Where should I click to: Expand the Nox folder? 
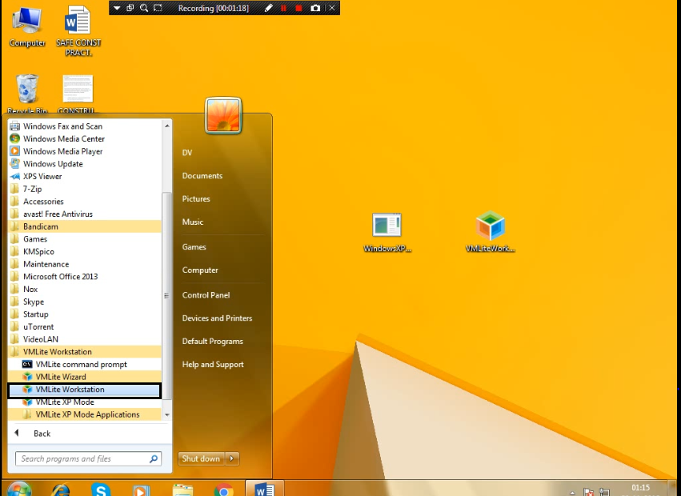pyautogui.click(x=85, y=290)
